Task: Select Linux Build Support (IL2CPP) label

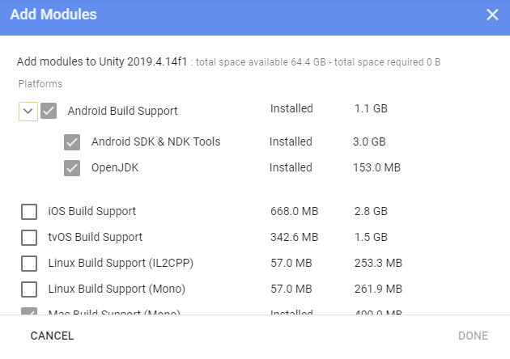Action: [x=121, y=264]
